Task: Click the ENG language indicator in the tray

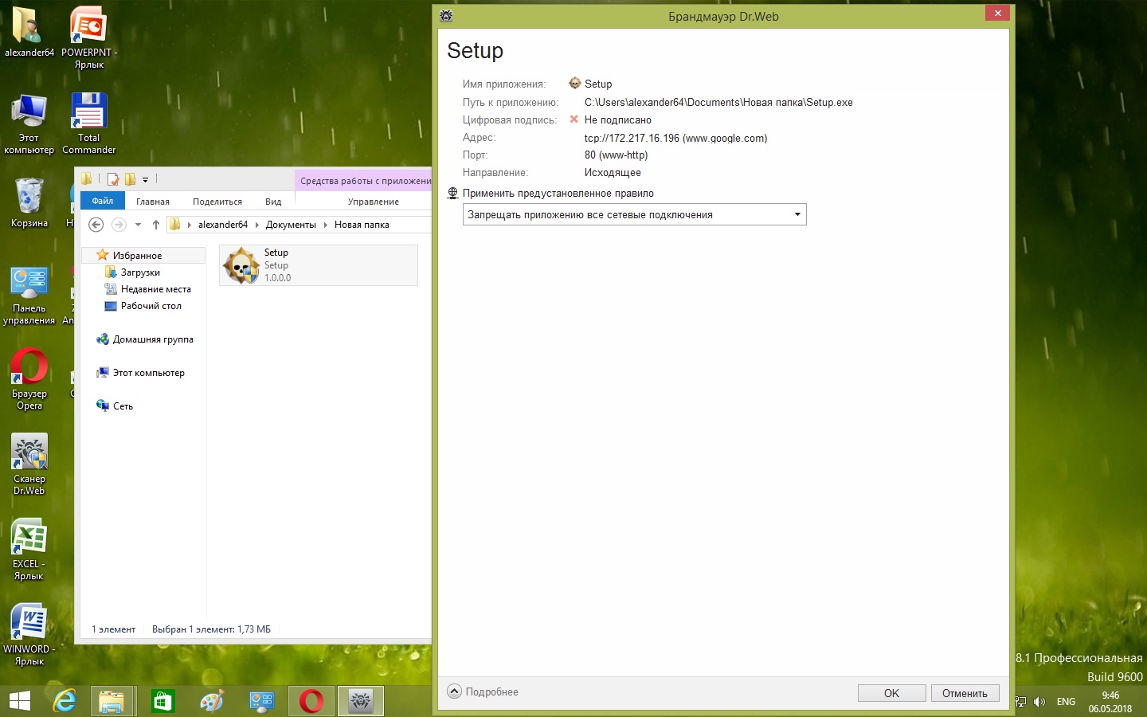Action: point(1066,702)
